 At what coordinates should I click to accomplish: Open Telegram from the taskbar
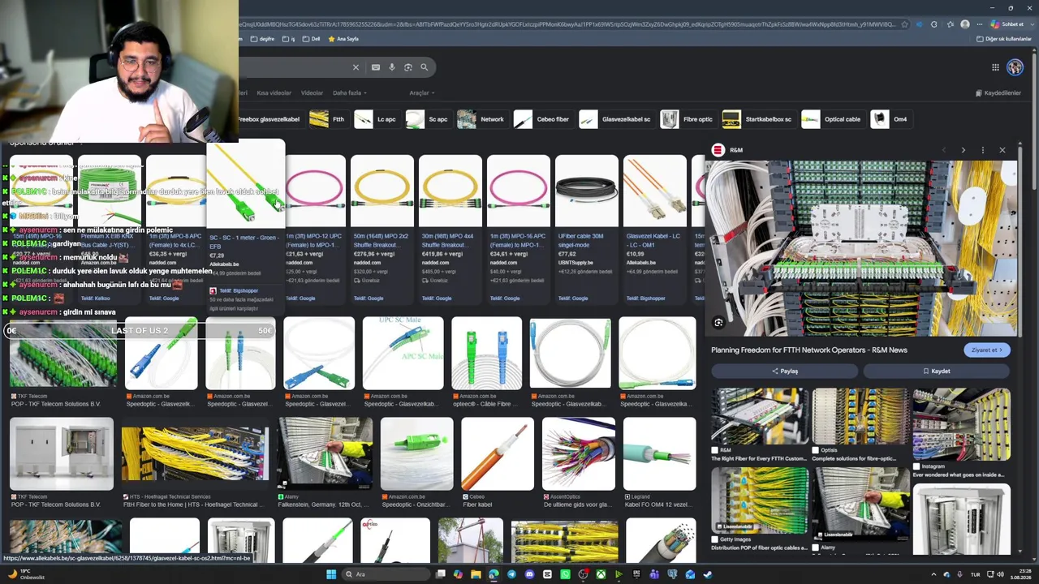point(511,574)
